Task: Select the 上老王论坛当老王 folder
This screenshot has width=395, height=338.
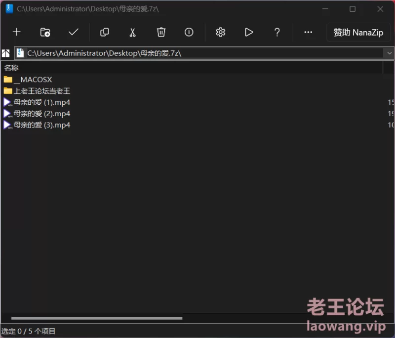Action: pyautogui.click(x=41, y=91)
